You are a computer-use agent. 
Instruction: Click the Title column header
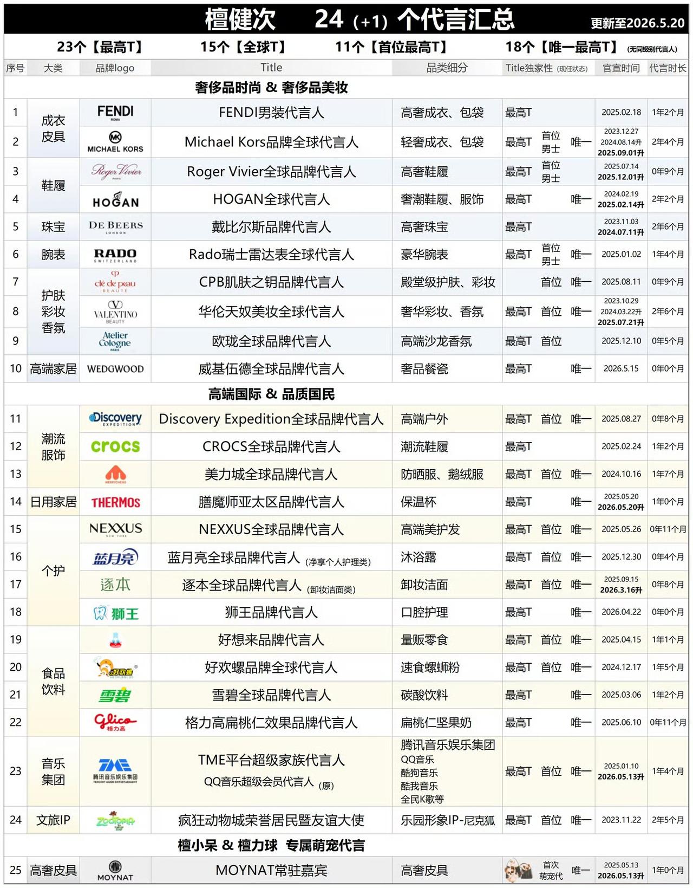(271, 68)
